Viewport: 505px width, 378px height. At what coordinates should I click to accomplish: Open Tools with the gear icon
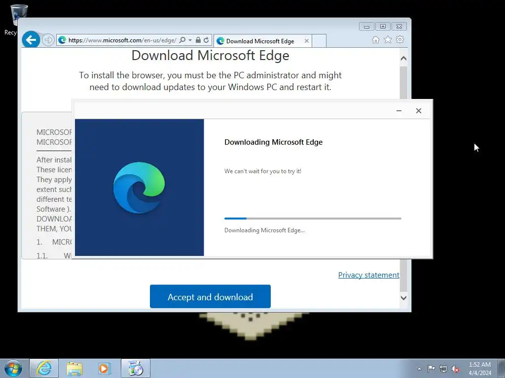[400, 39]
